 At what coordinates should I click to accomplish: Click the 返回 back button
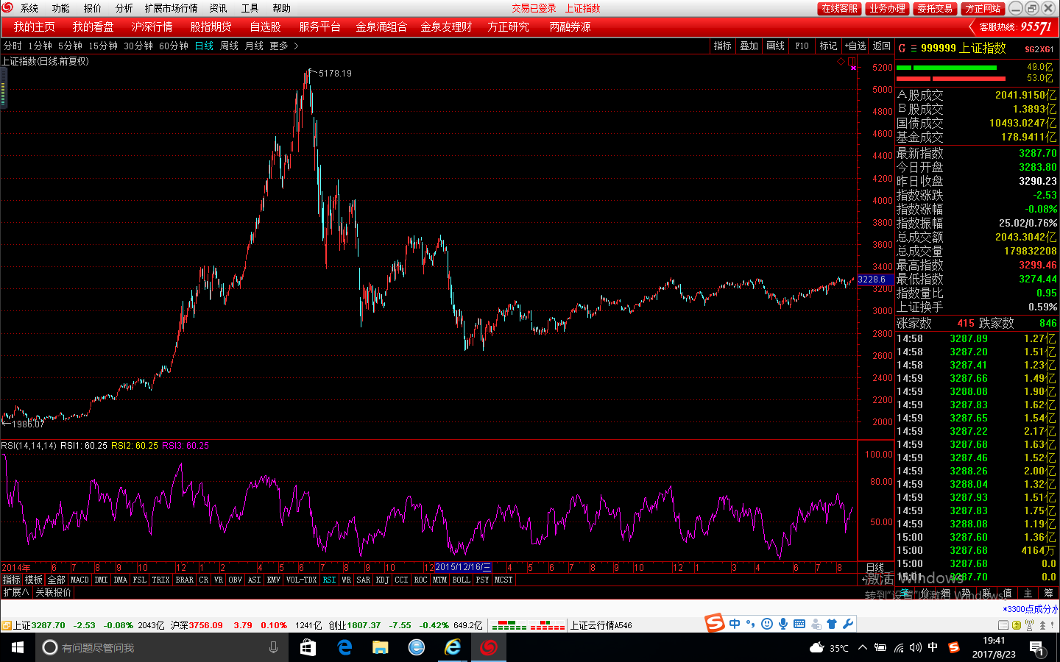pyautogui.click(x=882, y=46)
